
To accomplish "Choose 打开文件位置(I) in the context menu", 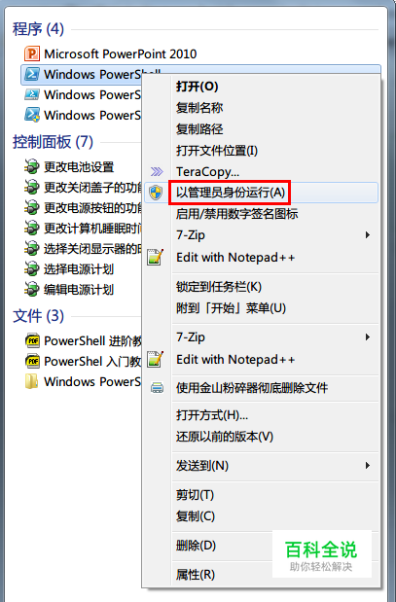I will [217, 151].
